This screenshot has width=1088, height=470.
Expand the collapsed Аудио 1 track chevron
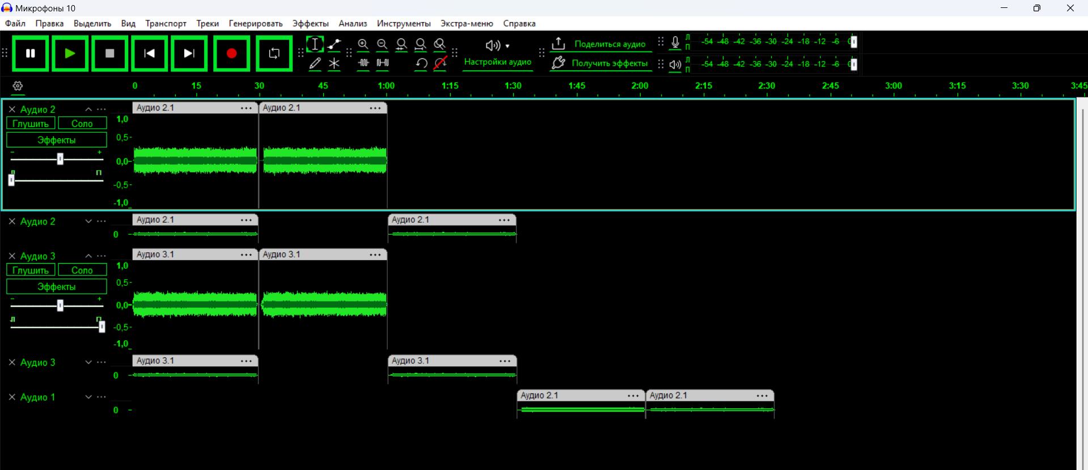click(88, 397)
